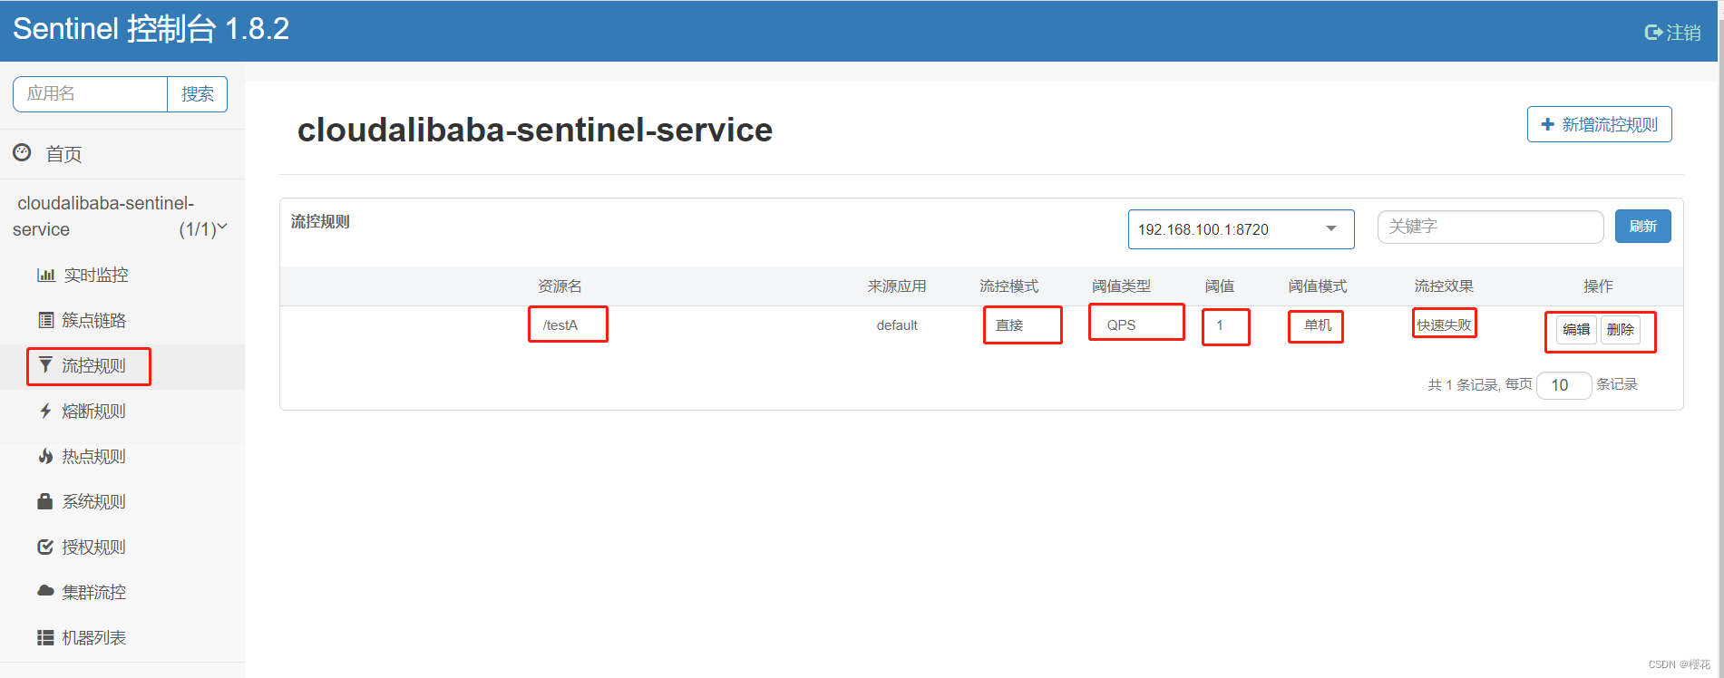Click the 操作 column header

tap(1598, 286)
